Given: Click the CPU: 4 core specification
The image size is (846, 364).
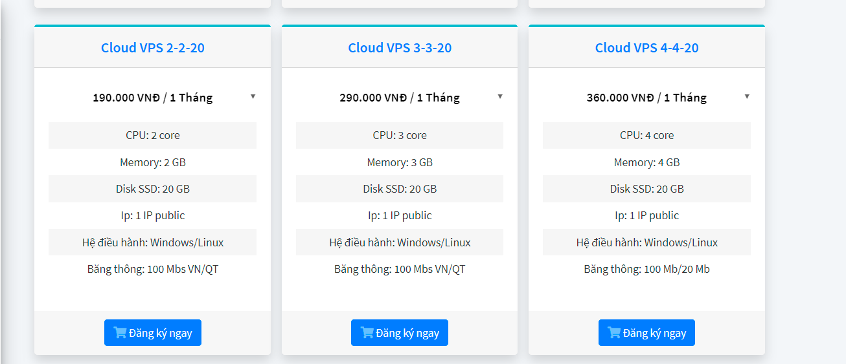Looking at the screenshot, I should coord(646,136).
